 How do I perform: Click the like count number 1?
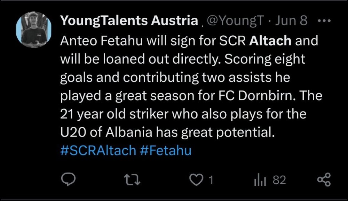[x=211, y=180]
